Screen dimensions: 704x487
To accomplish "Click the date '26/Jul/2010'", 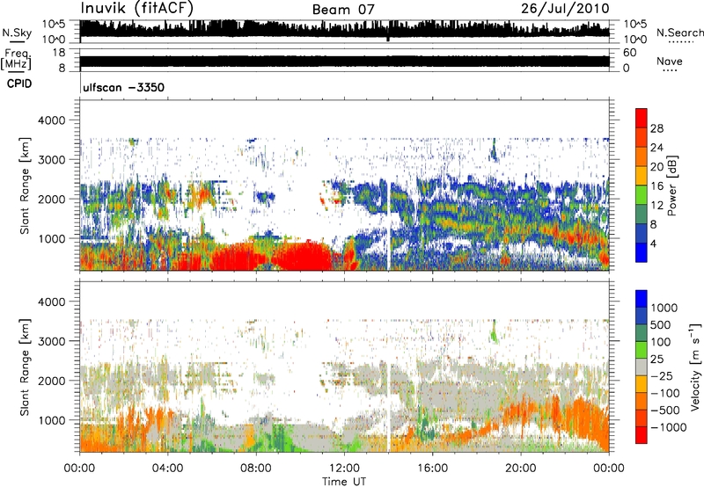I will [x=565, y=9].
